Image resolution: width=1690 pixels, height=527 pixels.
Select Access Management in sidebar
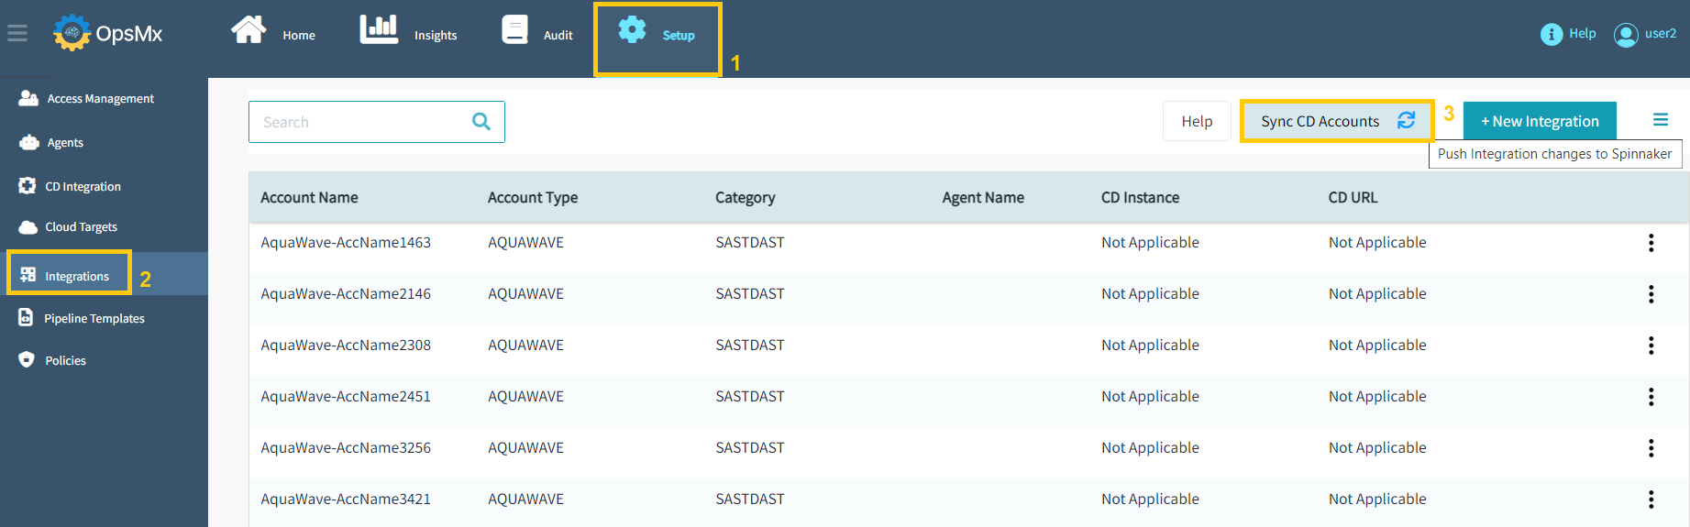pos(100,99)
